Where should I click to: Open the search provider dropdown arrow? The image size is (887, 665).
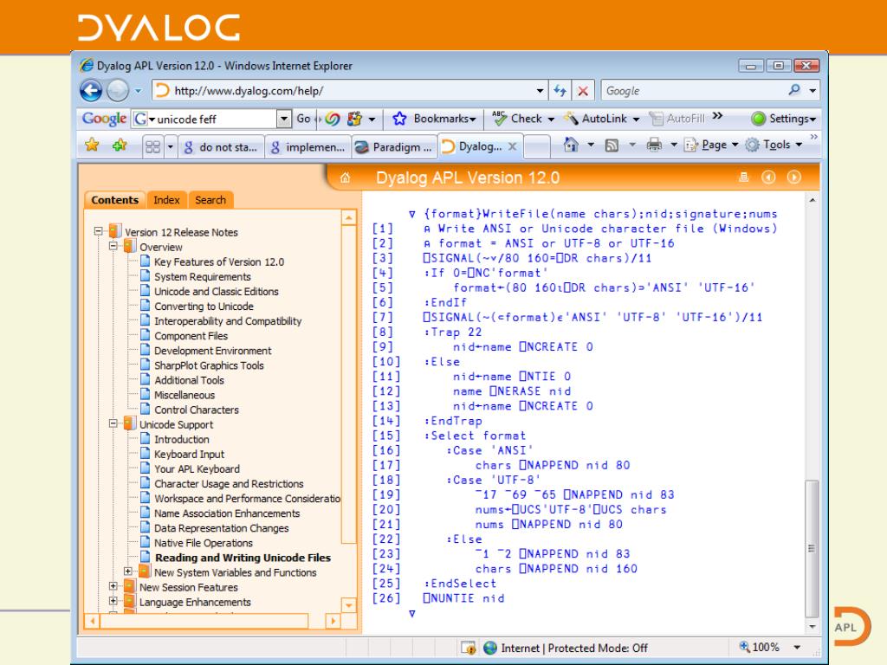pyautogui.click(x=813, y=90)
